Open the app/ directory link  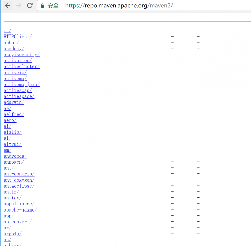[9, 216]
